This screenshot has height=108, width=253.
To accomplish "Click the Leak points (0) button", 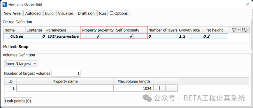I will coord(18,101).
